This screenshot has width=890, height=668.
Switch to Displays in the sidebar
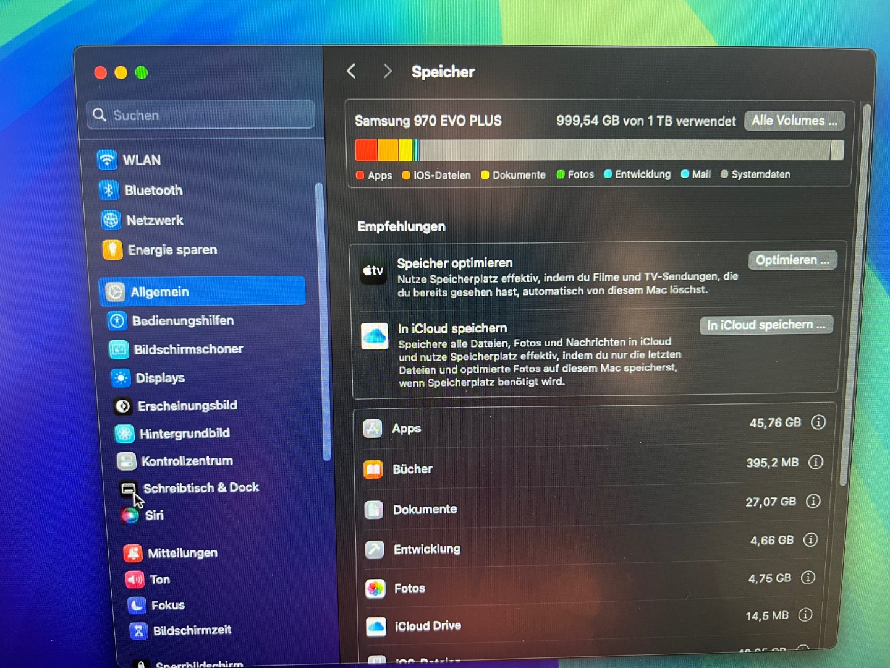160,378
